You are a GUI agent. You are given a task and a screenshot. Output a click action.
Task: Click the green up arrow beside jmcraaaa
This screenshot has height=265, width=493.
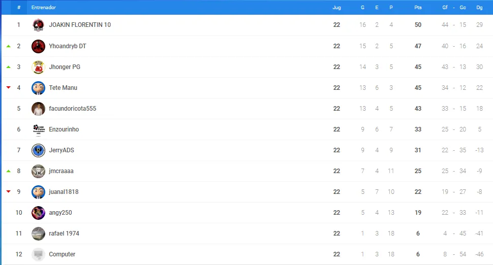point(9,171)
